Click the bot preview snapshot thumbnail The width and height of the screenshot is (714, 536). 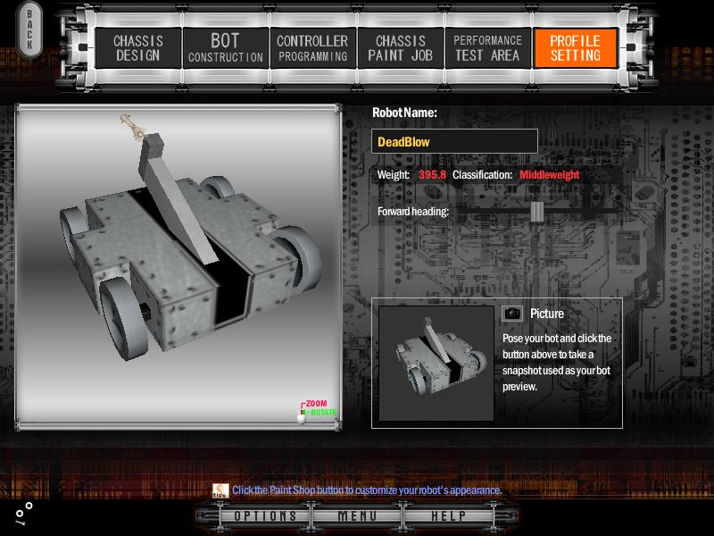(436, 364)
